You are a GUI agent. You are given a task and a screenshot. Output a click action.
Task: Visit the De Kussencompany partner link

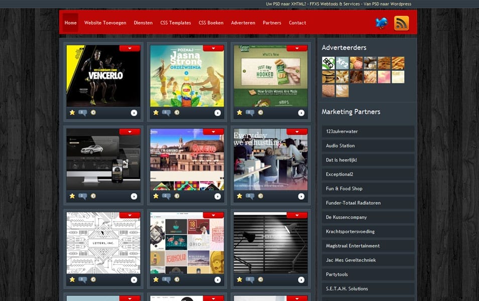click(x=368, y=217)
